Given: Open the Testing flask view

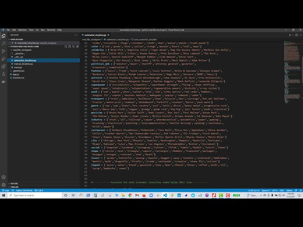Looking at the screenshot, I should point(3,74).
